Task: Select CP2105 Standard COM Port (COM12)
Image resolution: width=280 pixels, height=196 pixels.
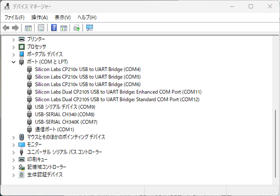Action: tap(117, 100)
